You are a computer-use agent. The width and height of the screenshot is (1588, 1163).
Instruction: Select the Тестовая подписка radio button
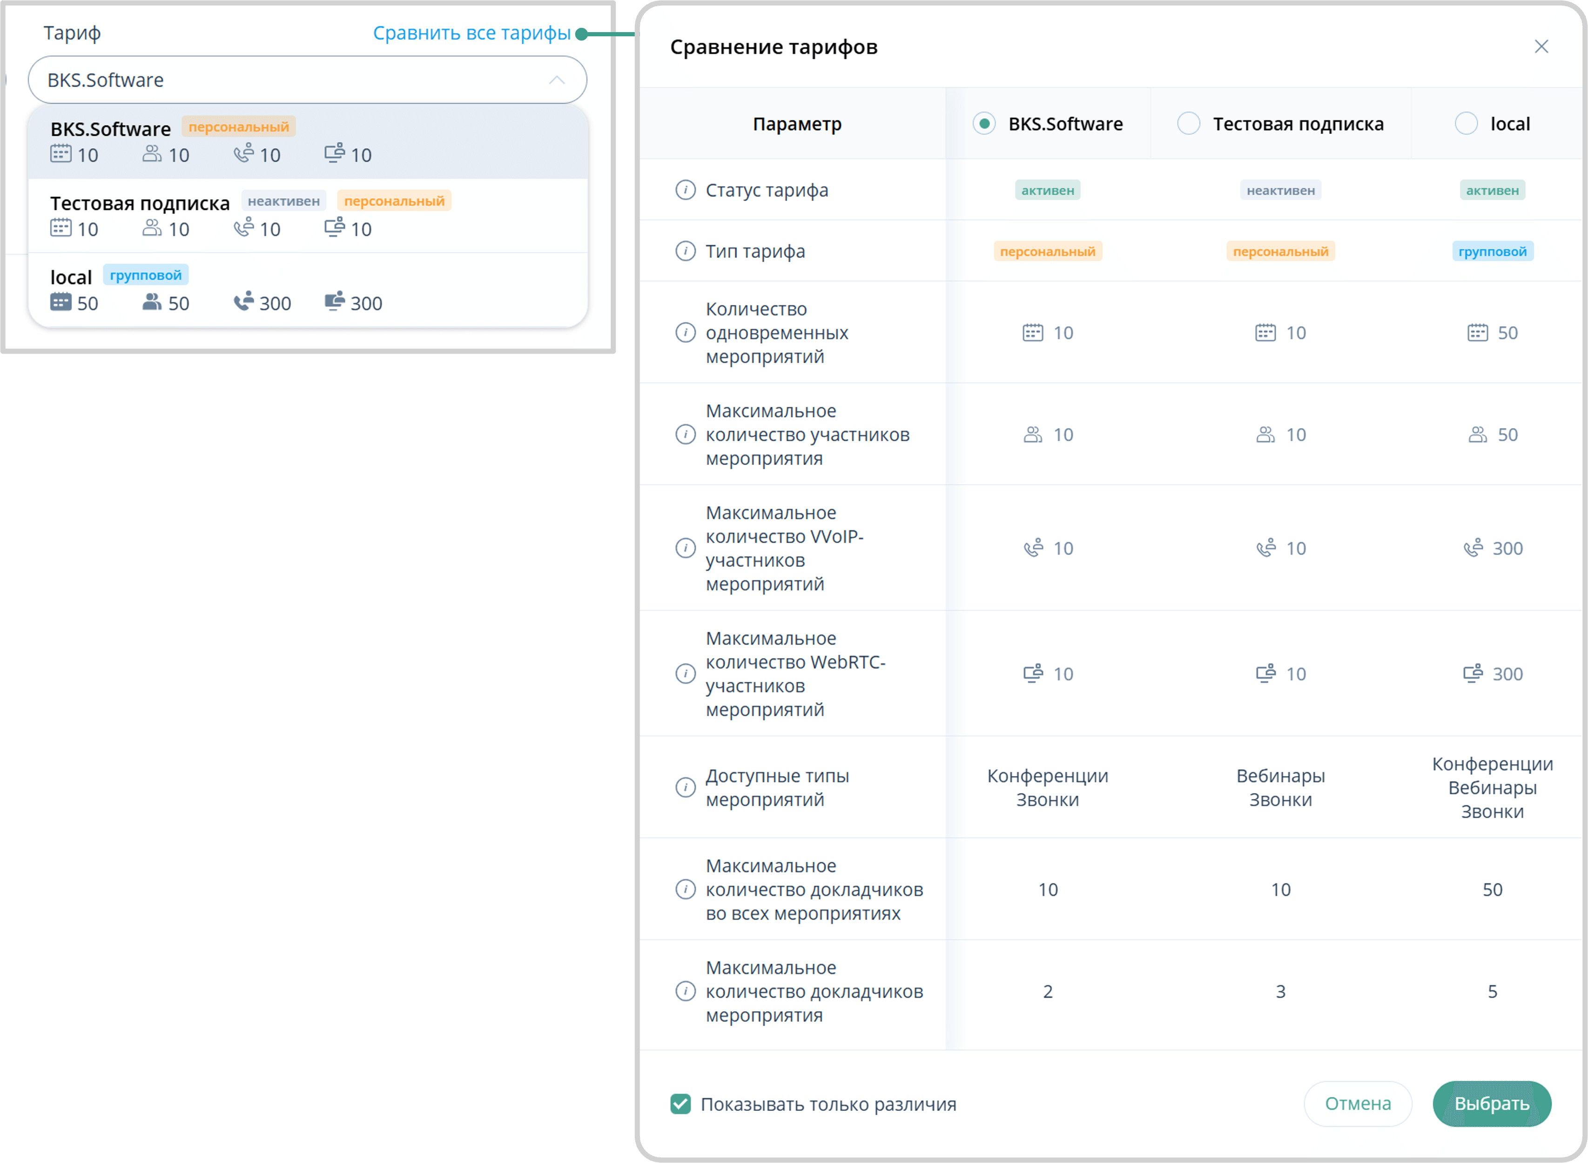click(x=1188, y=124)
